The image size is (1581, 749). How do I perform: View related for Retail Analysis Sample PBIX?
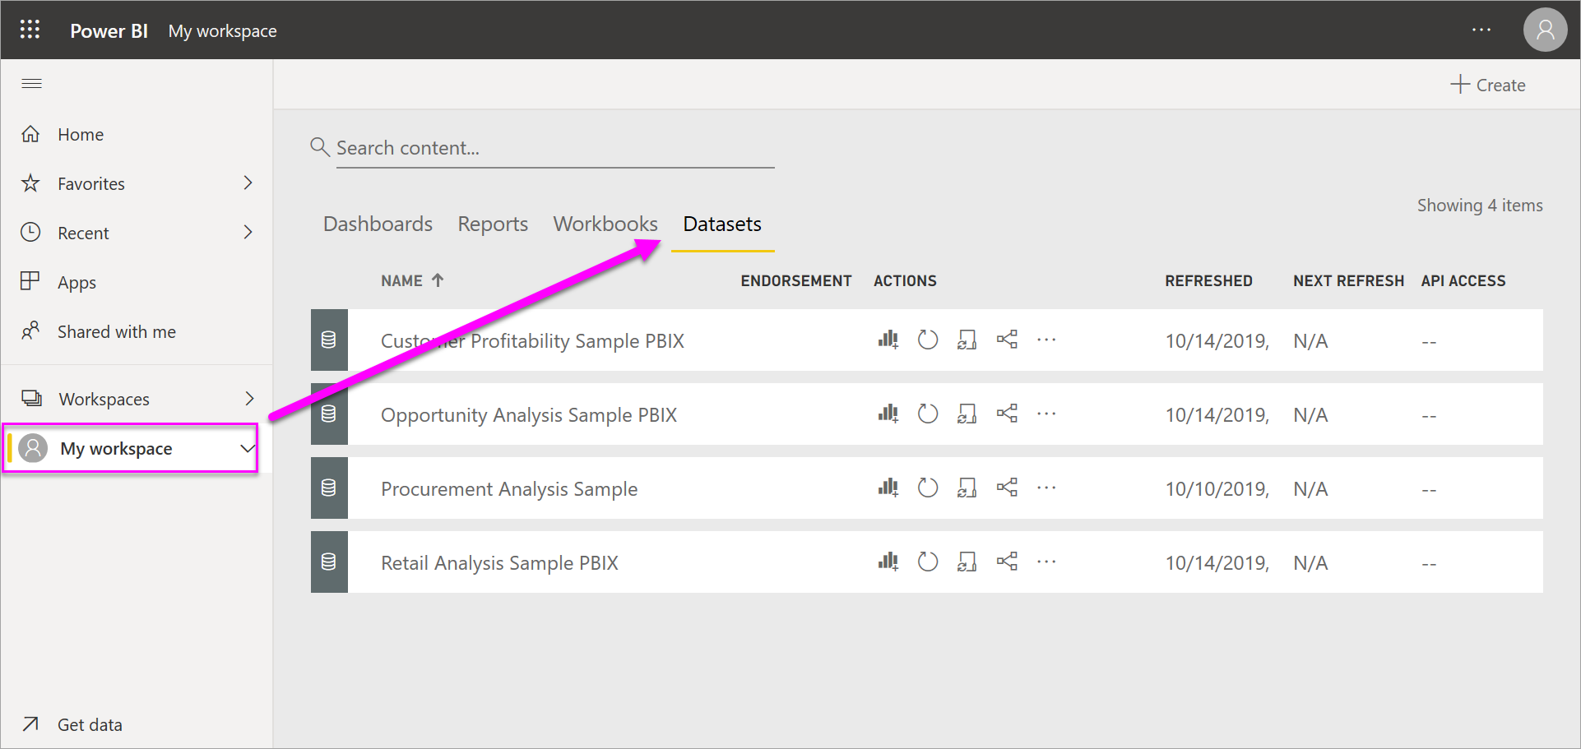[1007, 562]
